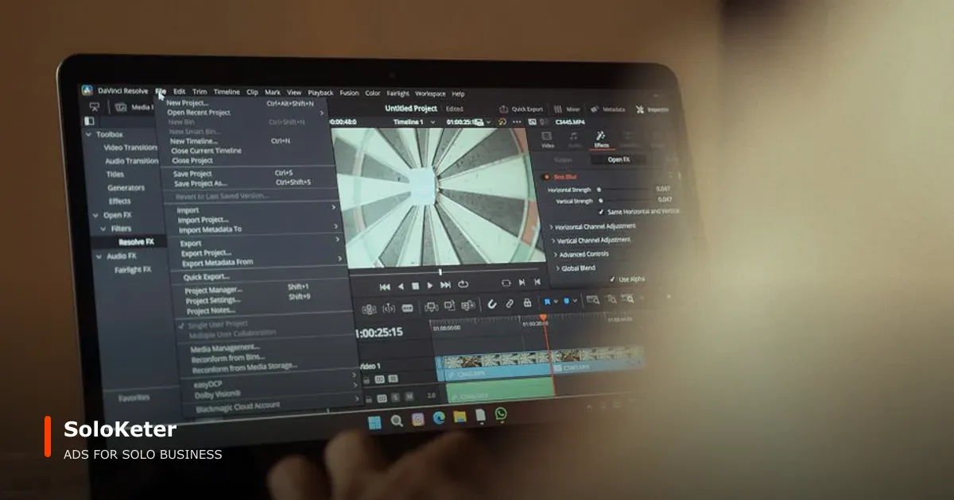Open Windows Start menu
This screenshot has width=954, height=500.
click(x=374, y=421)
